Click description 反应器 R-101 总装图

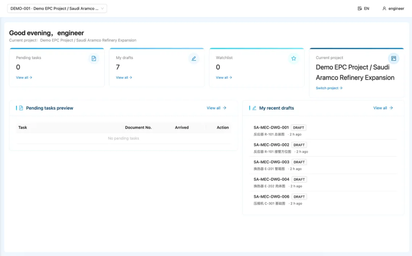click(x=269, y=134)
